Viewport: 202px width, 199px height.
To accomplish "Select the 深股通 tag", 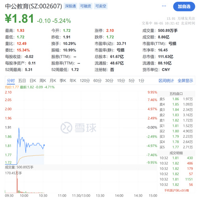I will [x=70, y=6].
